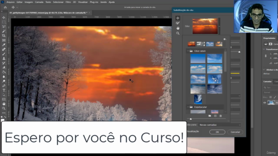
Task: Open the Novas camadas output dropdown
Action: pos(220,125)
